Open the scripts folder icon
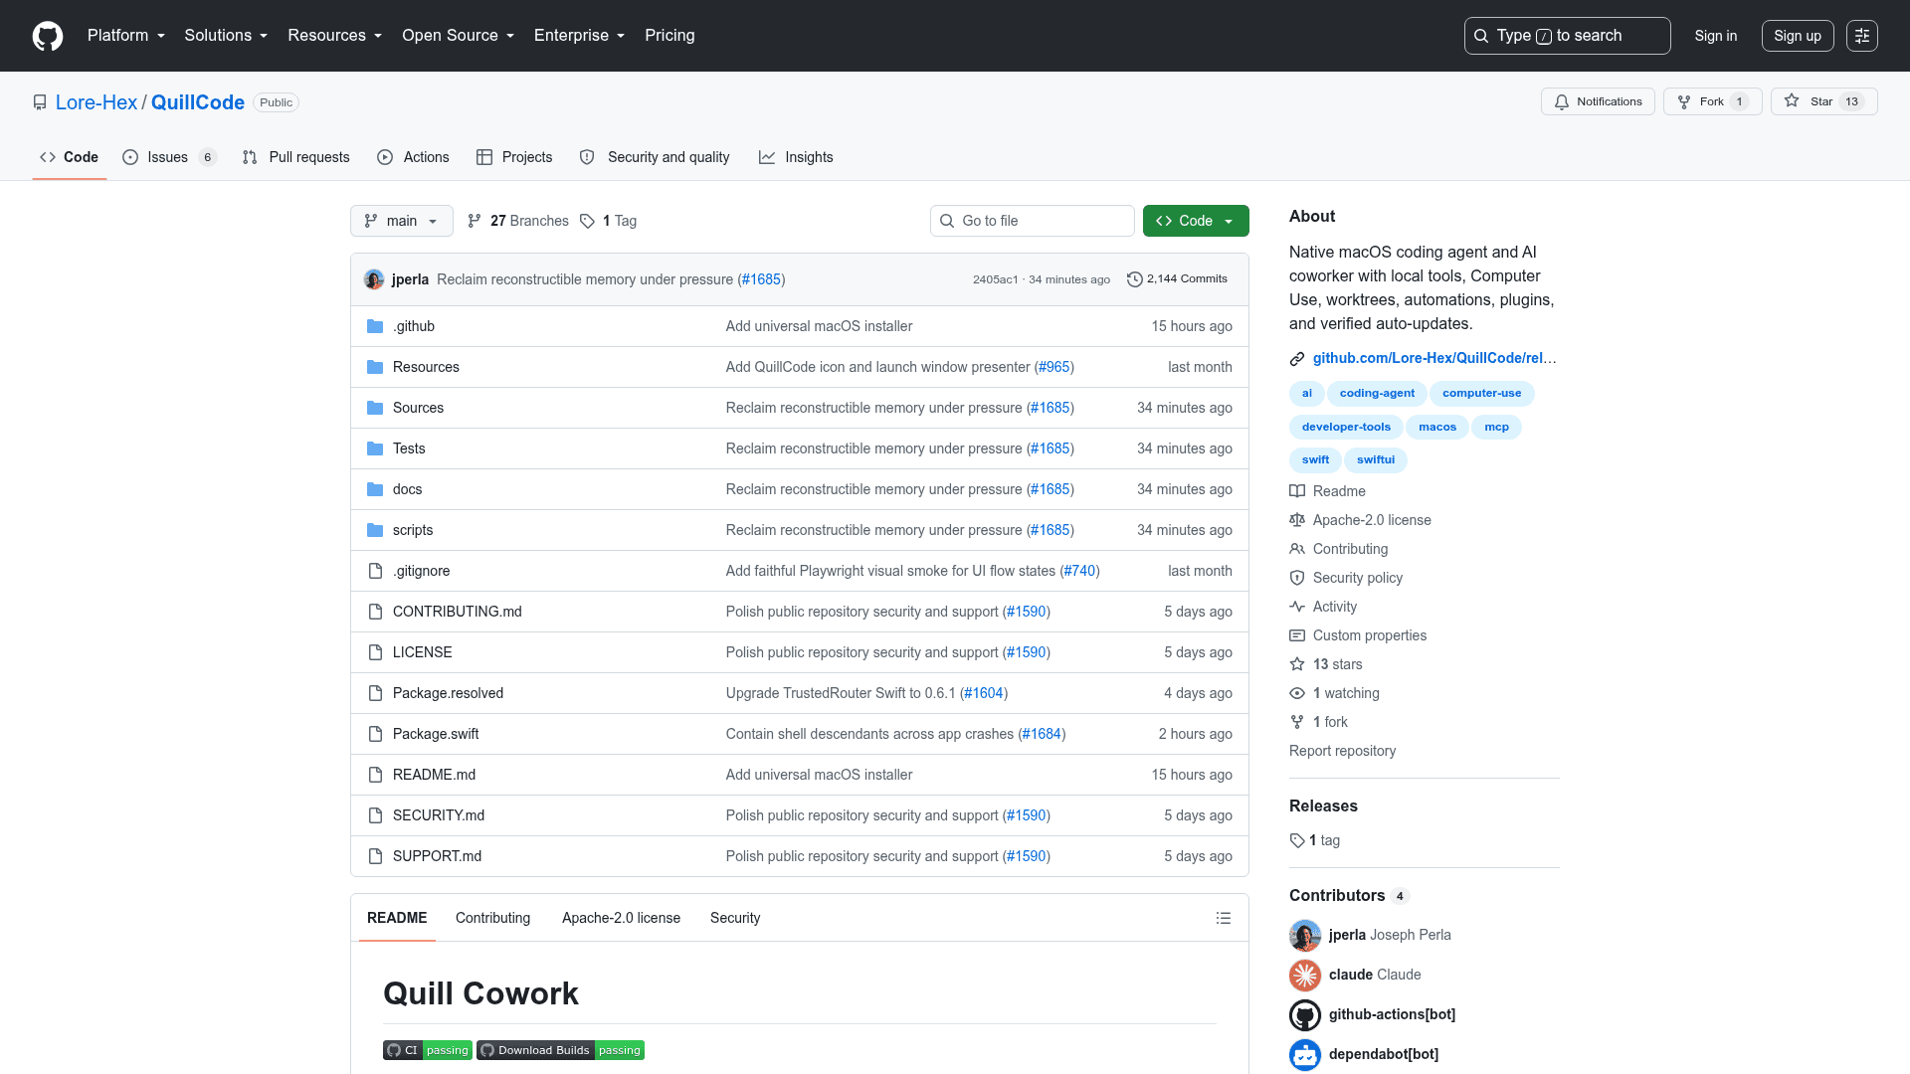Image resolution: width=1910 pixels, height=1074 pixels. [x=375, y=530]
